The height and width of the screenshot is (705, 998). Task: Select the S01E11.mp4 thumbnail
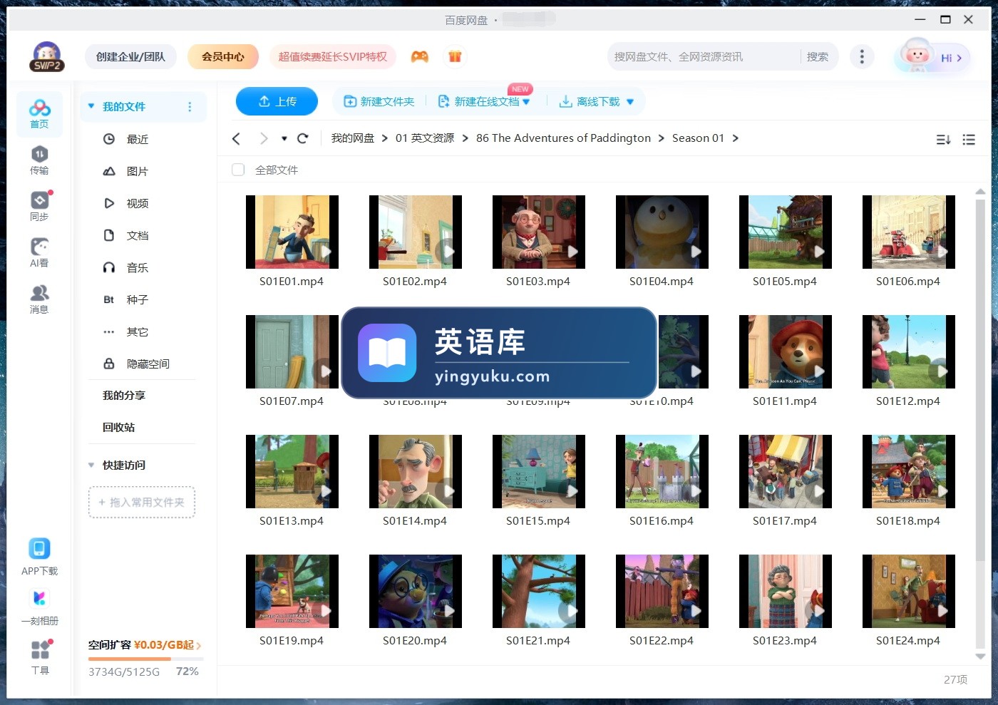(x=785, y=351)
